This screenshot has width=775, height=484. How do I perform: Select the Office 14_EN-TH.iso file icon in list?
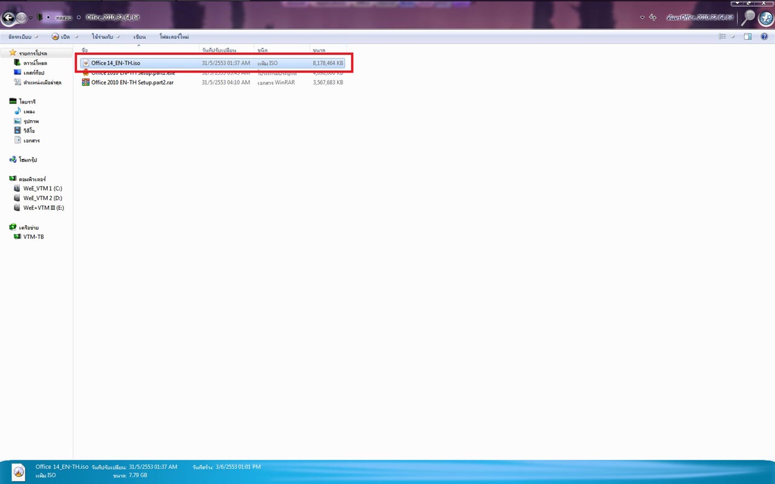(86, 63)
